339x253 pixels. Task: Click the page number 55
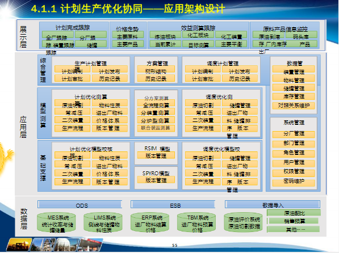pyautogui.click(x=175, y=246)
